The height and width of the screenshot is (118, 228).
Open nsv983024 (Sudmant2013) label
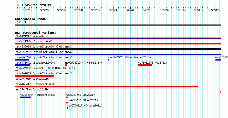point(37,95)
